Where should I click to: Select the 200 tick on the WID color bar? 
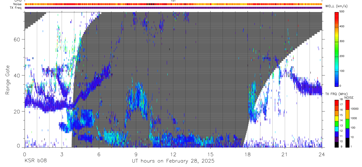tap(342, 56)
